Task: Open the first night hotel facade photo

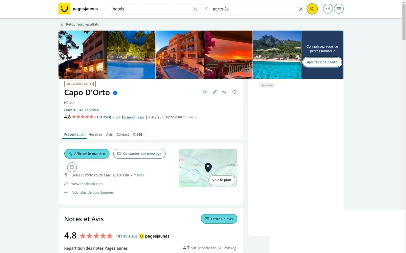Action: click(83, 55)
